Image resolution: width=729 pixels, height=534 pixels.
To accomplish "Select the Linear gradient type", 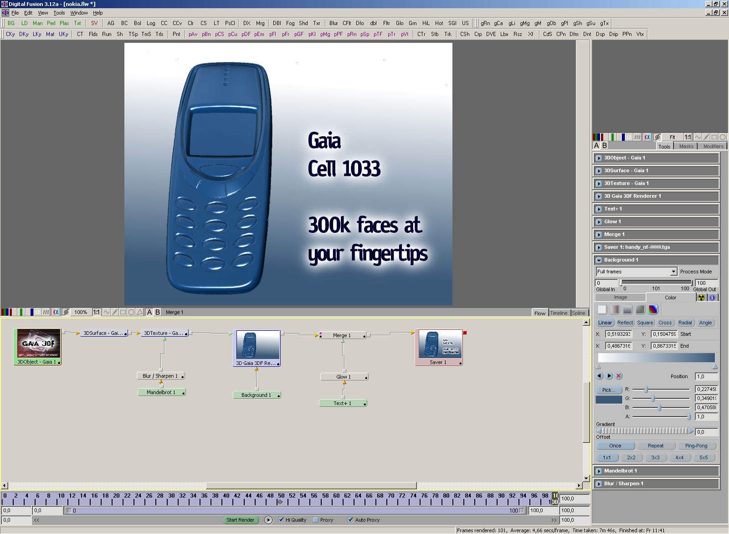I will (x=605, y=323).
